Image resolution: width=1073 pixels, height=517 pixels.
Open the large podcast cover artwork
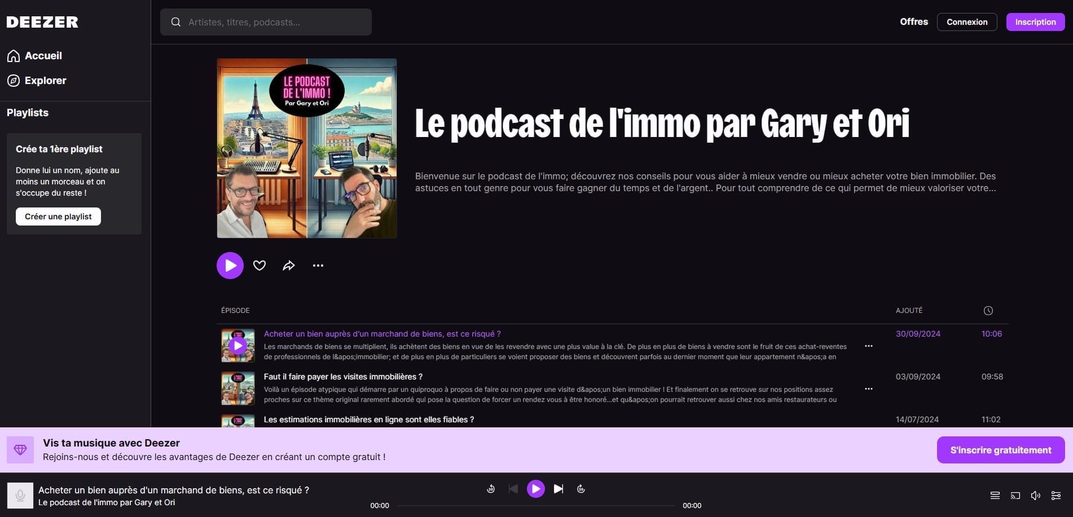pos(307,148)
